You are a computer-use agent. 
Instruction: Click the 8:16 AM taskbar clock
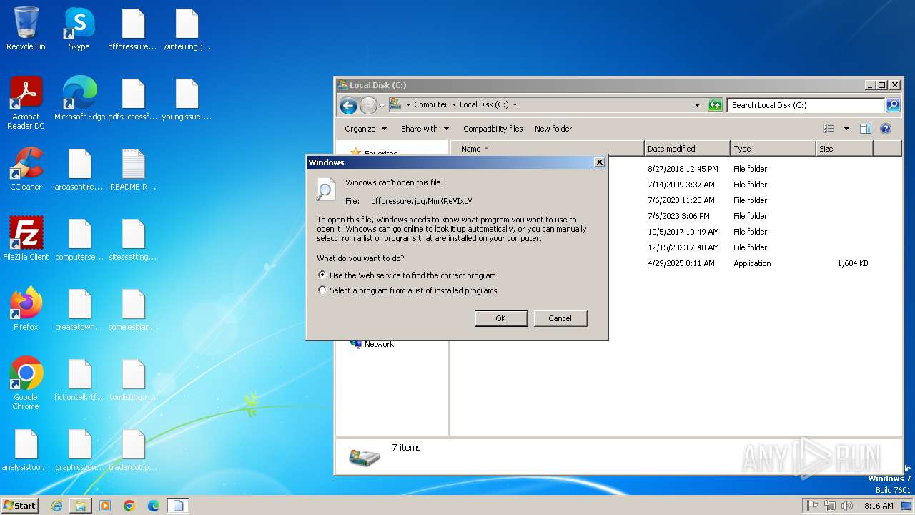(878, 506)
